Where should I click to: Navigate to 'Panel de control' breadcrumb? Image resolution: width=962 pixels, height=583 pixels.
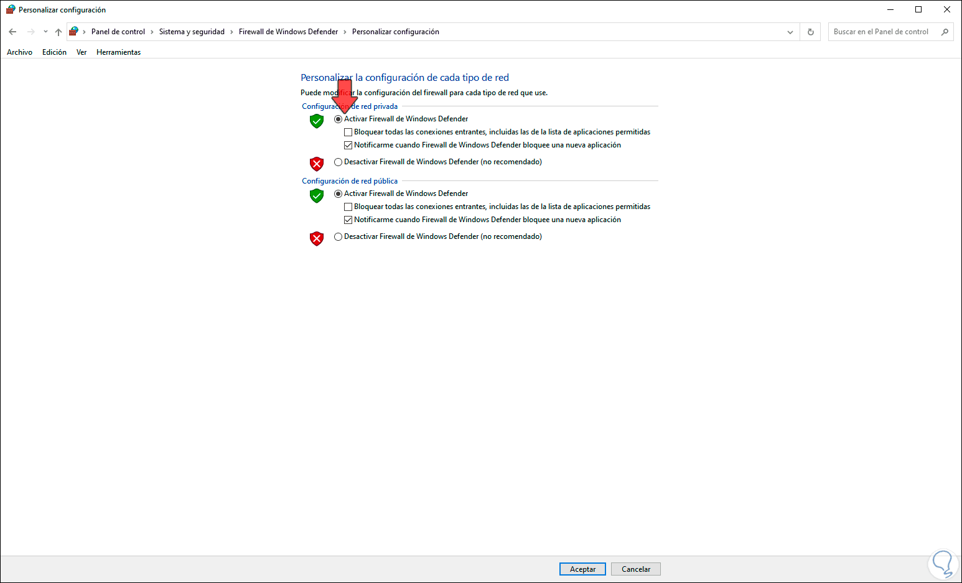click(x=118, y=32)
